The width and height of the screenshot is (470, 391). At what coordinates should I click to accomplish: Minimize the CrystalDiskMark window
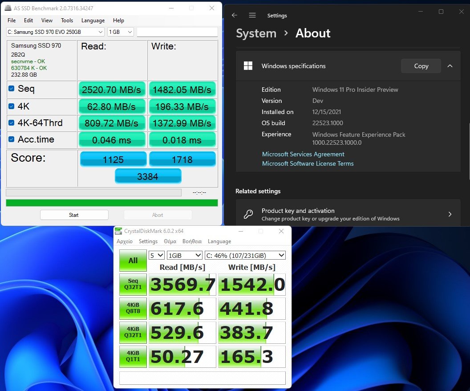click(241, 231)
